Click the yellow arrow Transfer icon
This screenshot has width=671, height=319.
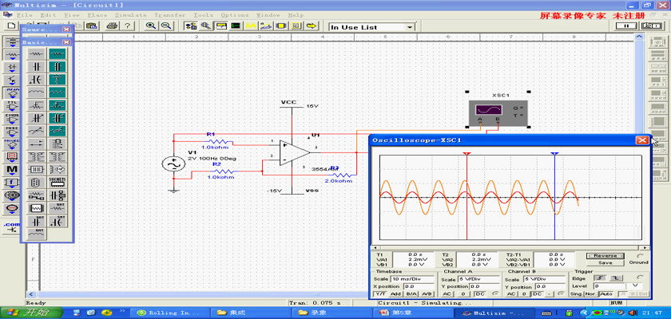pyautogui.click(x=311, y=26)
